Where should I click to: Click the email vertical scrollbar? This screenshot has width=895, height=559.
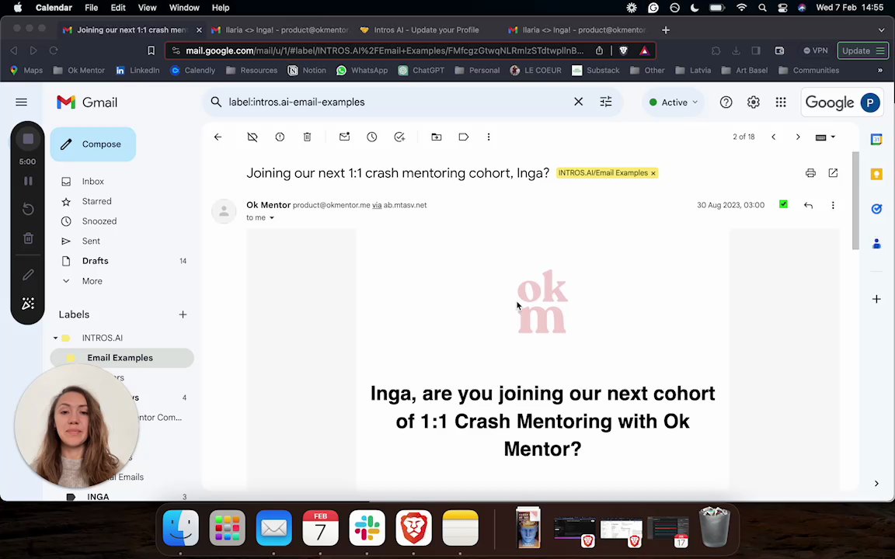pos(855,200)
